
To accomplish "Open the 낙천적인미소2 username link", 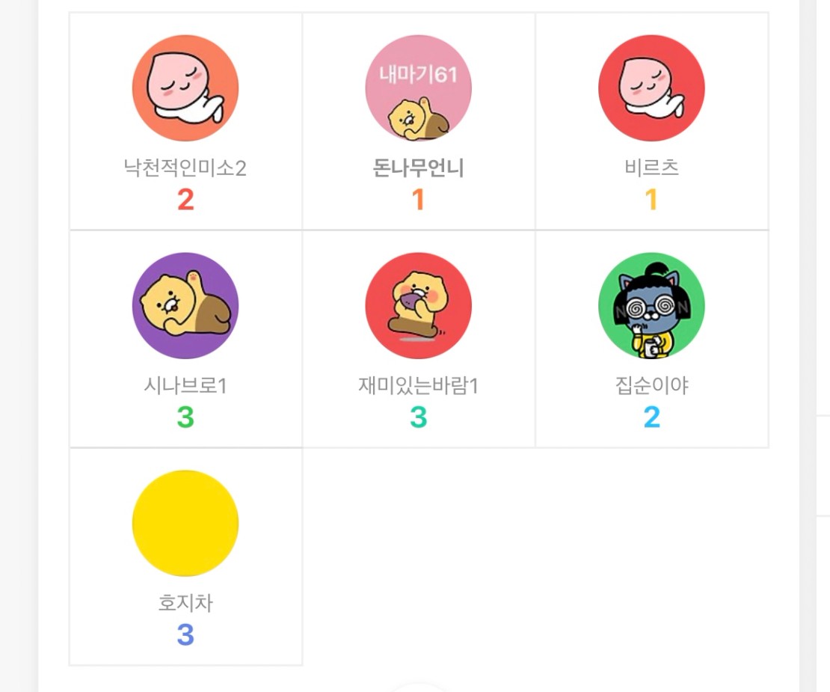I will (x=185, y=168).
